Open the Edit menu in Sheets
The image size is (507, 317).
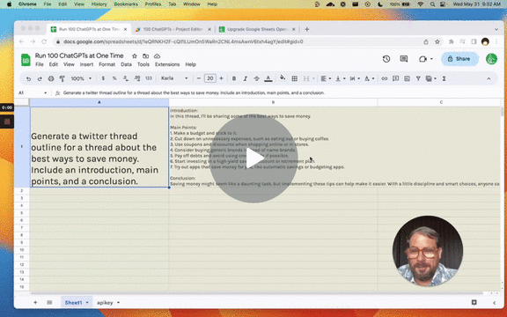54,64
